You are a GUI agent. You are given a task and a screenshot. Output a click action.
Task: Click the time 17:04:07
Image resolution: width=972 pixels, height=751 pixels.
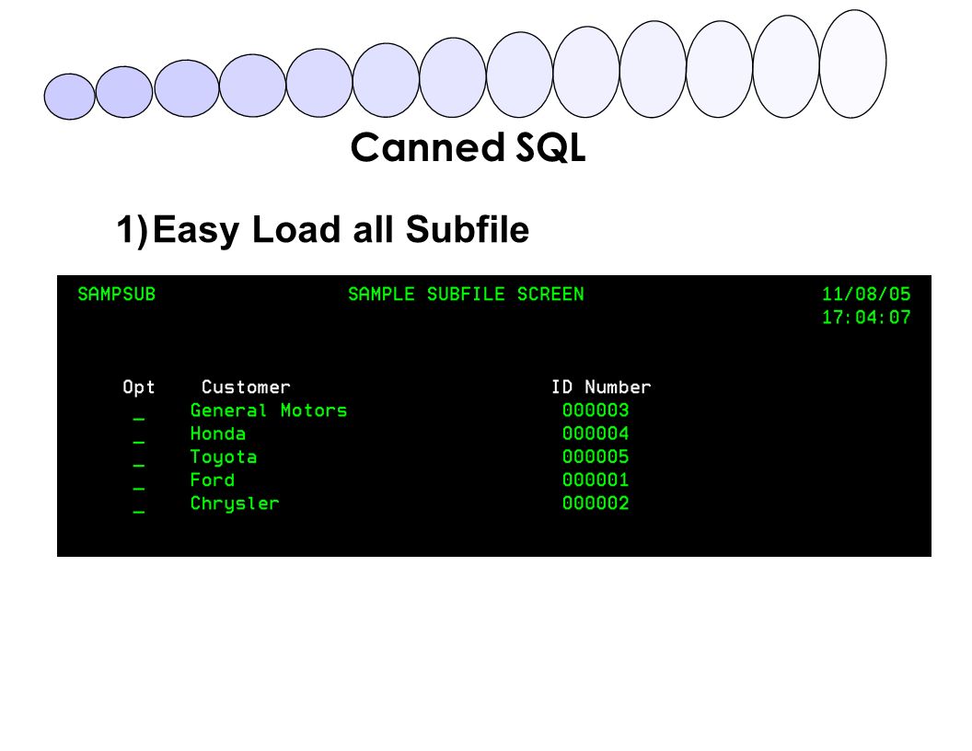(x=866, y=318)
